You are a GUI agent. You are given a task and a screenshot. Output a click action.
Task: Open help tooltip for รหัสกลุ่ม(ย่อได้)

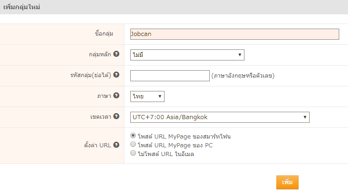click(x=116, y=75)
